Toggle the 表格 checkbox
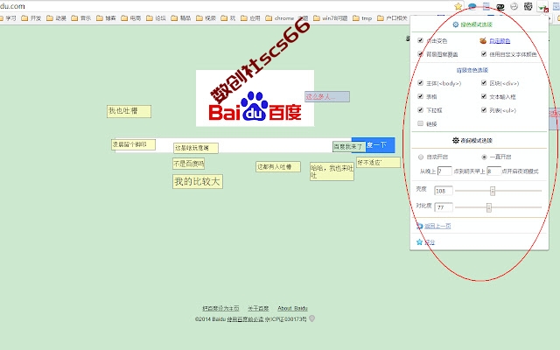This screenshot has width=560, height=350. pos(420,96)
